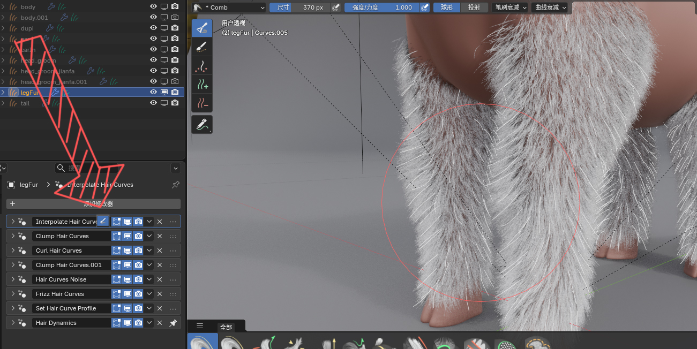Toggle realtime display of Curl Hair Curves modifier
Screen dimensions: 697x349
point(128,251)
